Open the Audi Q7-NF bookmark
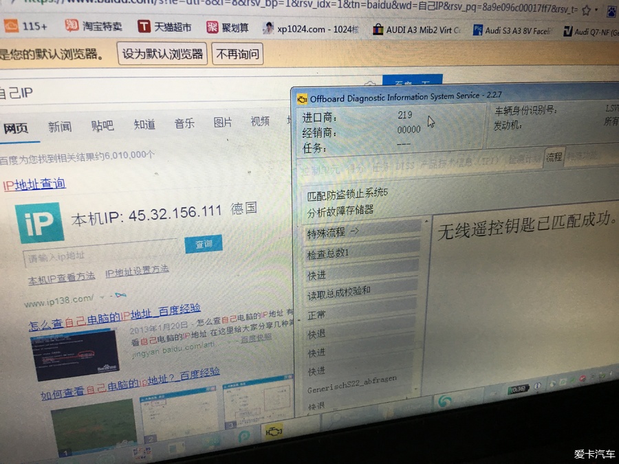The width and height of the screenshot is (619, 464). (591, 32)
